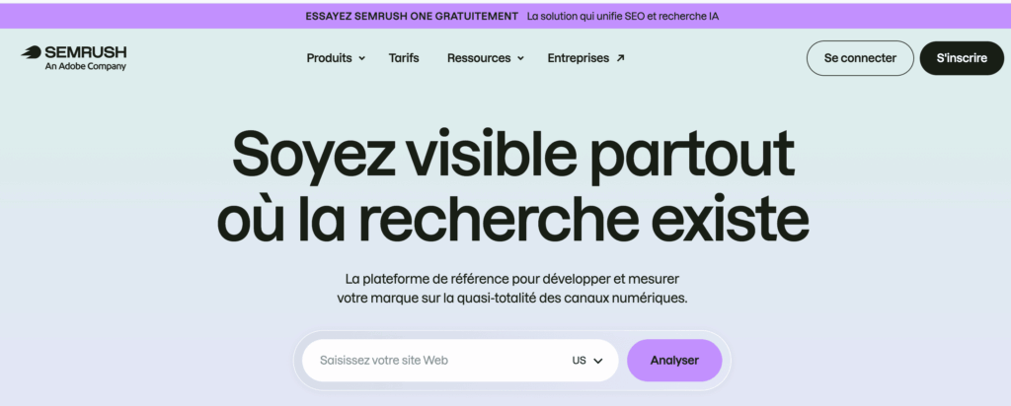Click the "An Adobe Company" text
The height and width of the screenshot is (406, 1011).
[x=85, y=66]
